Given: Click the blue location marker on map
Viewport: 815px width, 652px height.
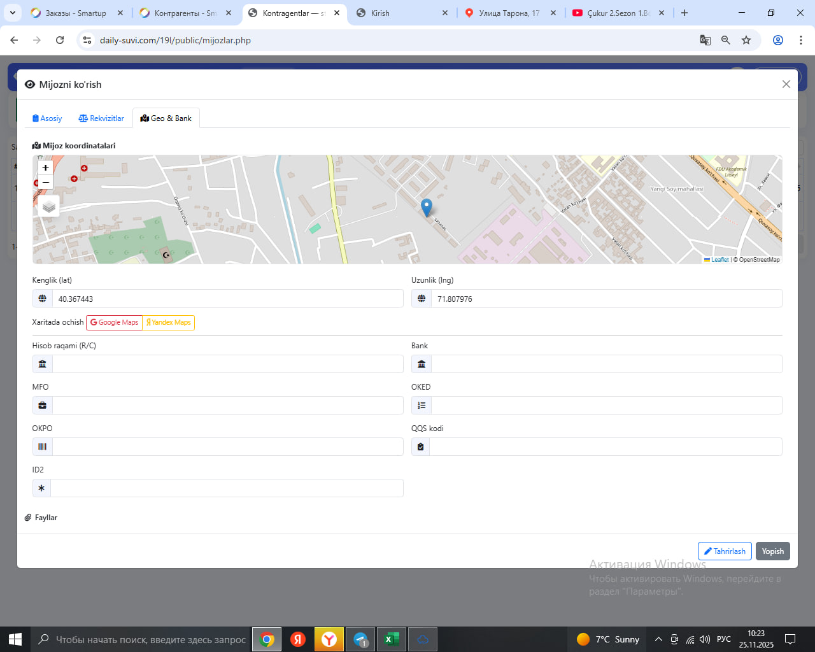Looking at the screenshot, I should coord(427,207).
